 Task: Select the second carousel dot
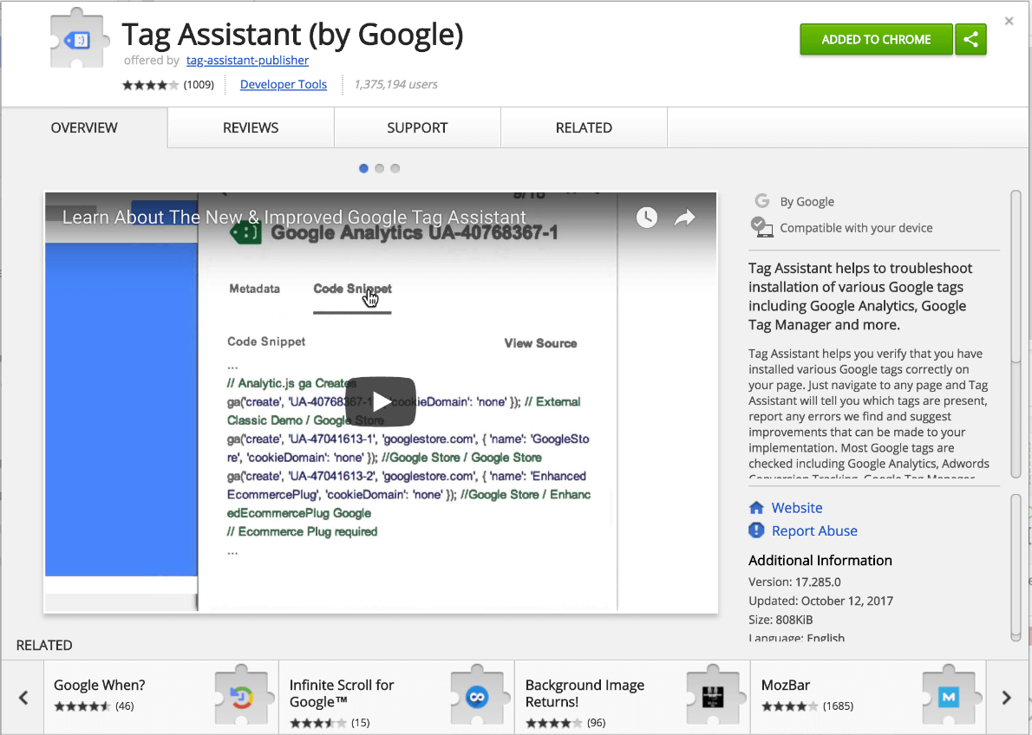point(379,168)
